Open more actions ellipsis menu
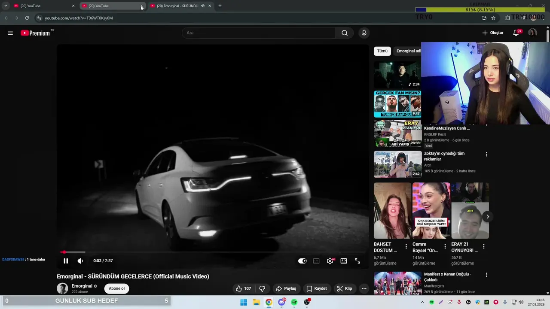Screen dimensions: 550x309 pos(364,289)
